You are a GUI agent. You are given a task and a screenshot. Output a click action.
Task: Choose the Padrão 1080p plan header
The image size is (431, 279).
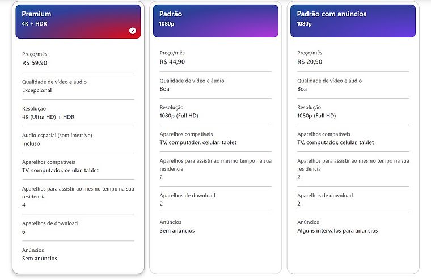[216, 20]
